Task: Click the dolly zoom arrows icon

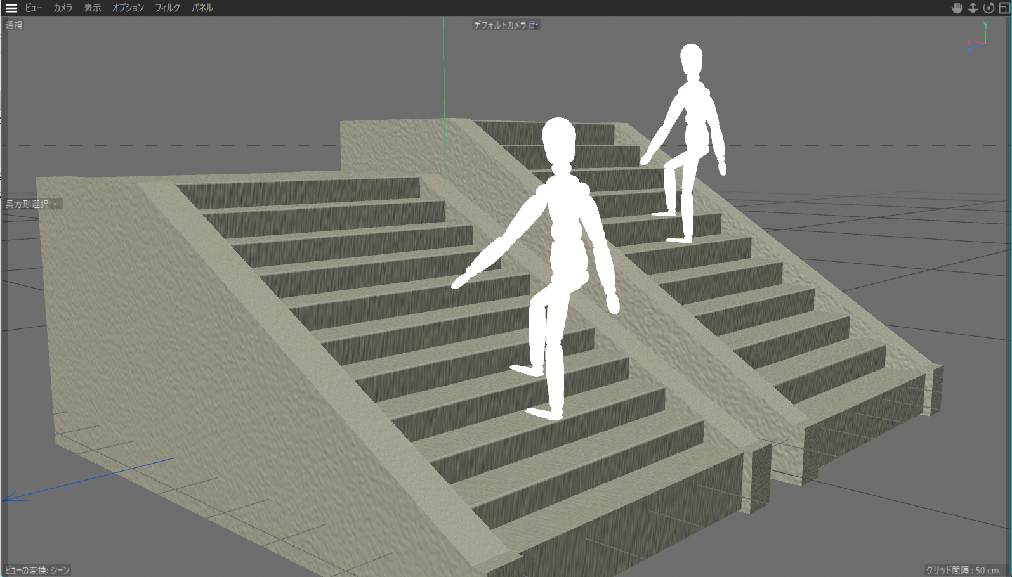Action: click(973, 8)
